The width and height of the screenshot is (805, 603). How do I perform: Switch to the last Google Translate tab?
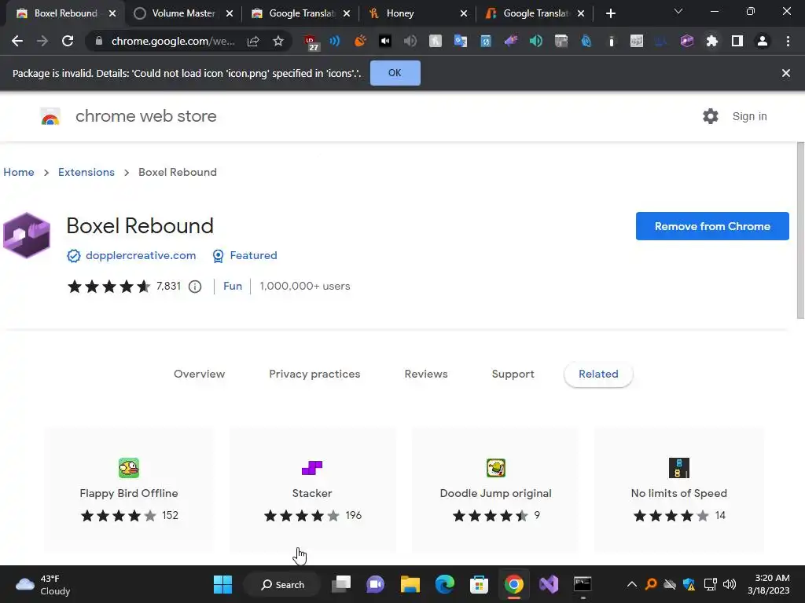[535, 13]
